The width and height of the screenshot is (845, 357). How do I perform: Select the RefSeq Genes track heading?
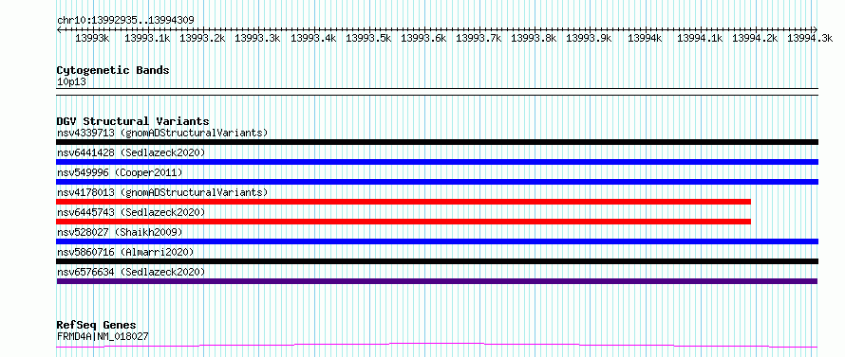[96, 326]
